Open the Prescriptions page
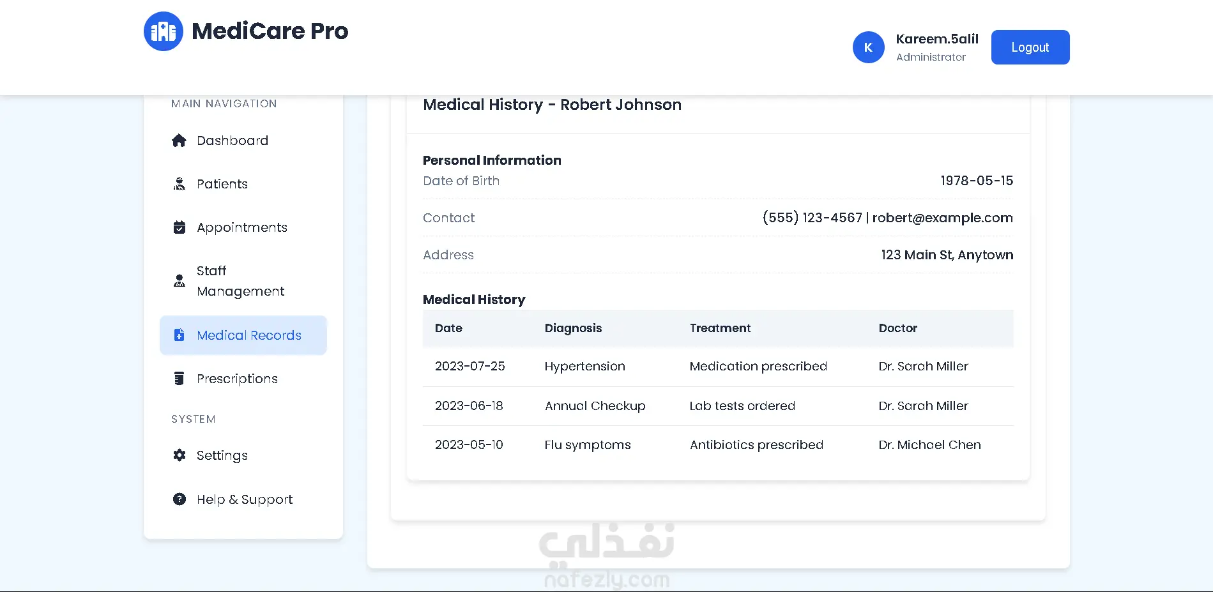 tap(237, 379)
